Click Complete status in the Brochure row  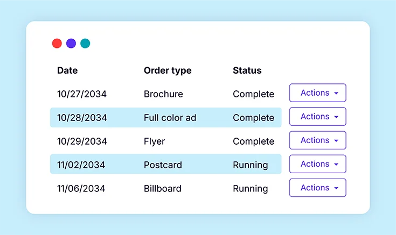point(253,94)
